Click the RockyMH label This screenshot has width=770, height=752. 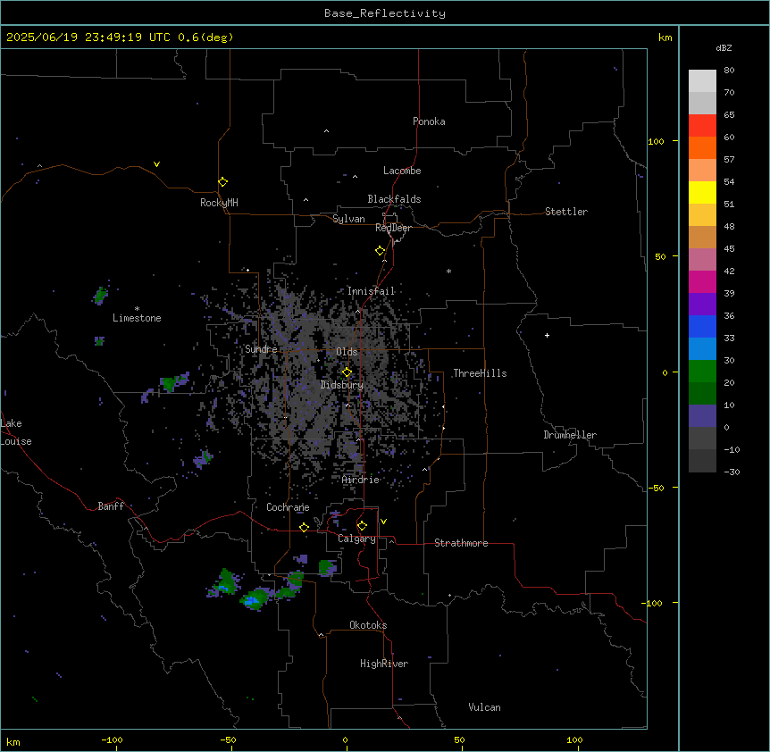coord(219,203)
